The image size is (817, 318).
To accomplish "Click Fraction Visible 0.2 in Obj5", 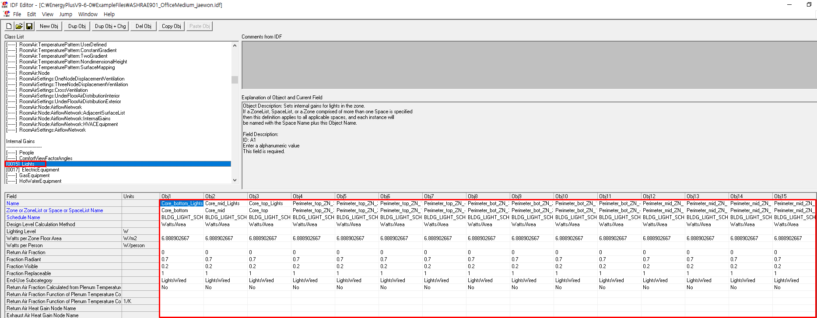I will point(357,266).
